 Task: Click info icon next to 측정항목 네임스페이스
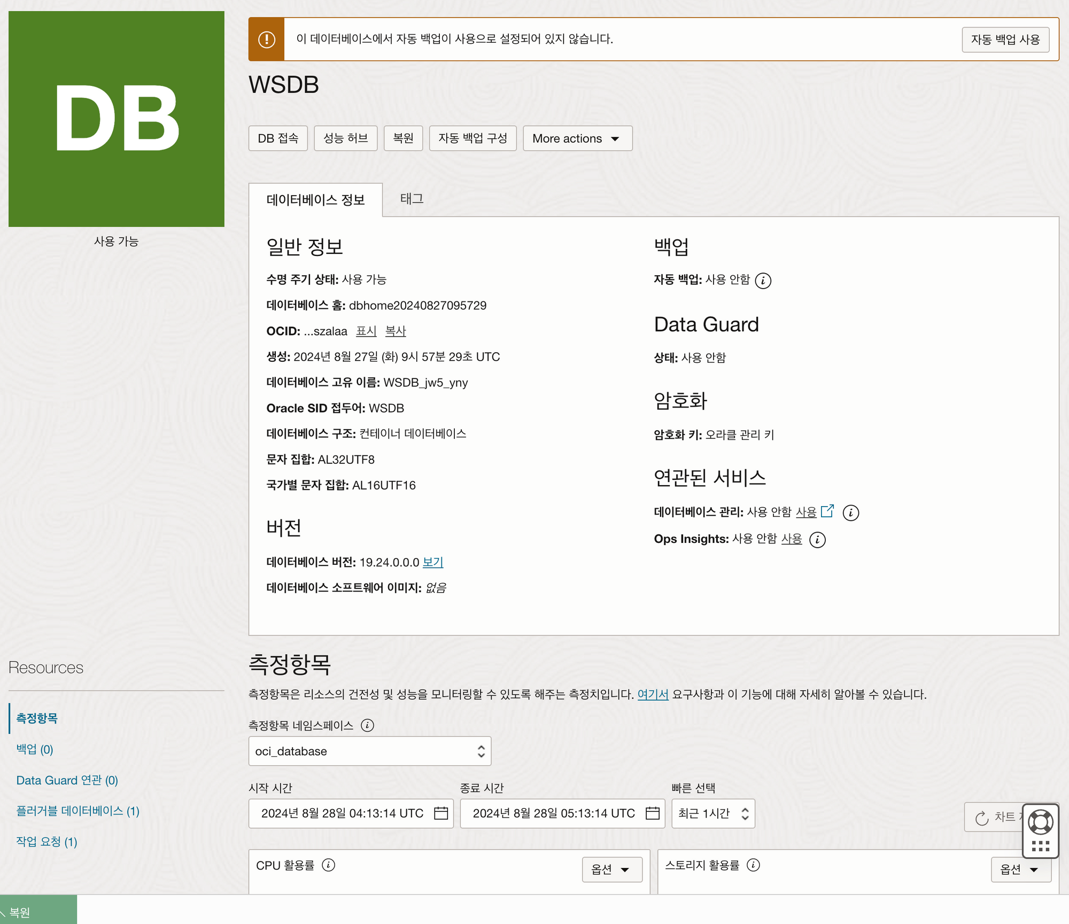[367, 725]
